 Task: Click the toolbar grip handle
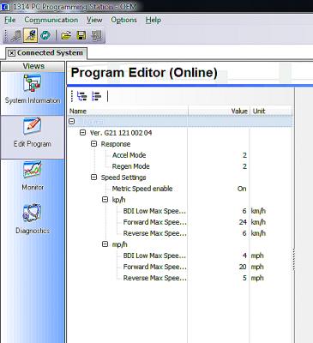(x=6, y=35)
